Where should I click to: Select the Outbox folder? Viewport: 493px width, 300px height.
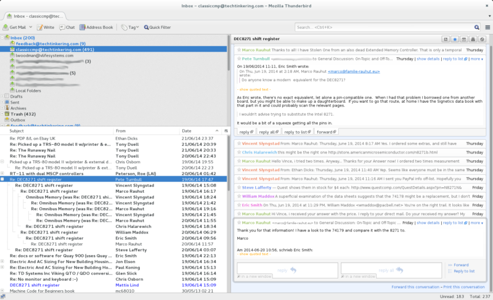(18, 120)
